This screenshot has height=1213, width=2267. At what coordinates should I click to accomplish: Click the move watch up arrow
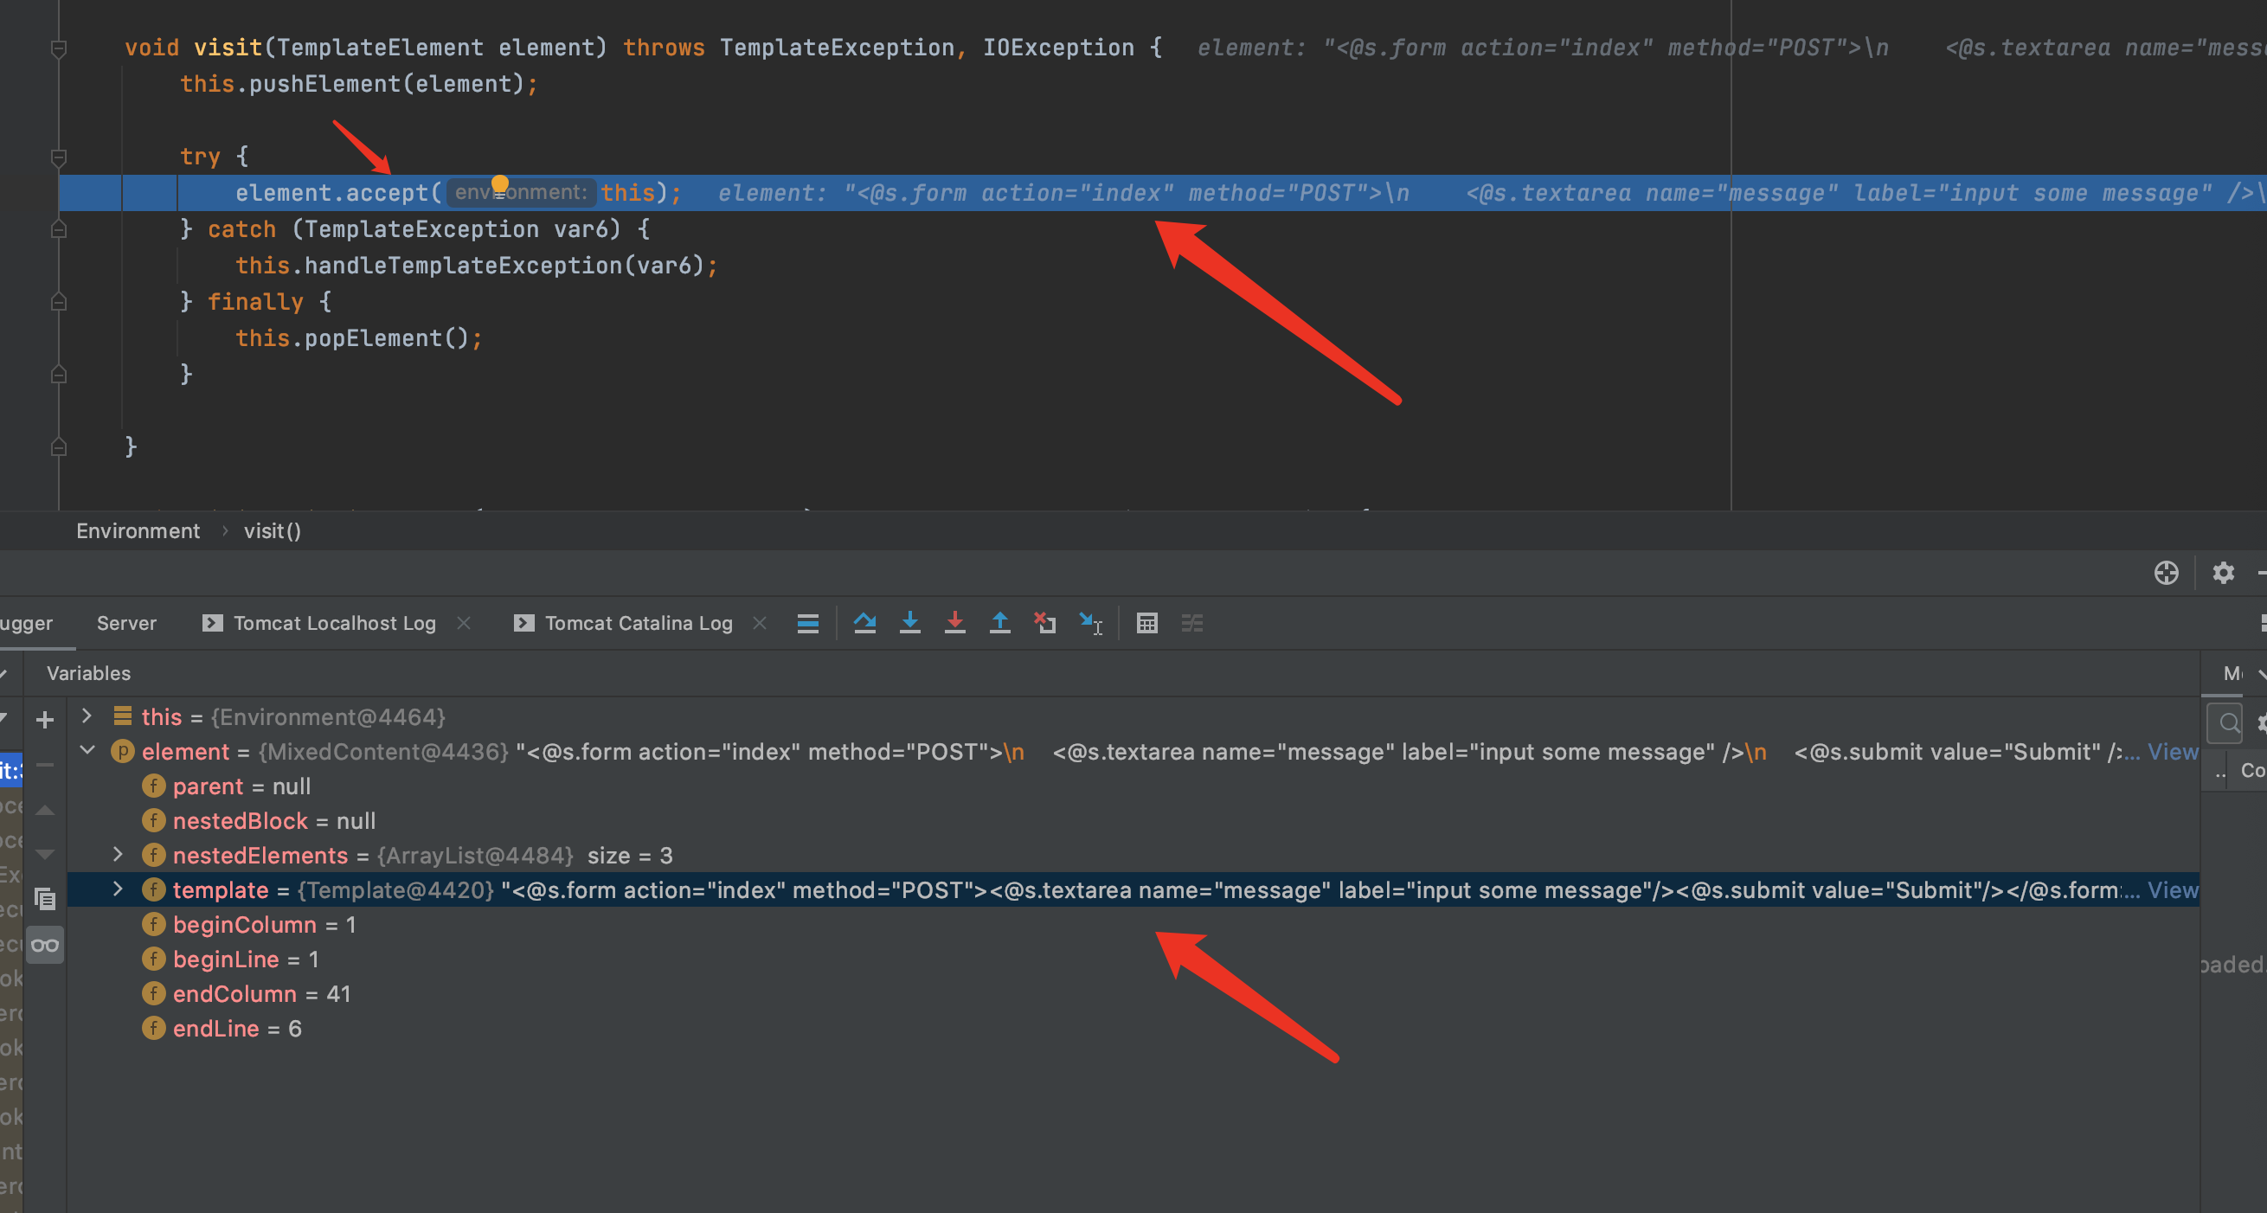tap(45, 810)
